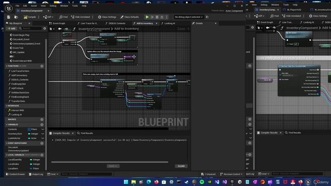The image size is (331, 186).
Task: Open the Edit menu
Action: [25, 6]
